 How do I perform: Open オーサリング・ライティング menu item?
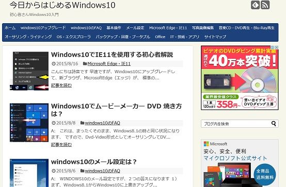(x=28, y=37)
